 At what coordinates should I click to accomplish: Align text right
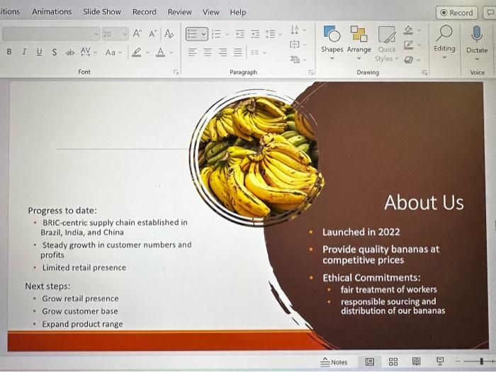pyautogui.click(x=222, y=52)
